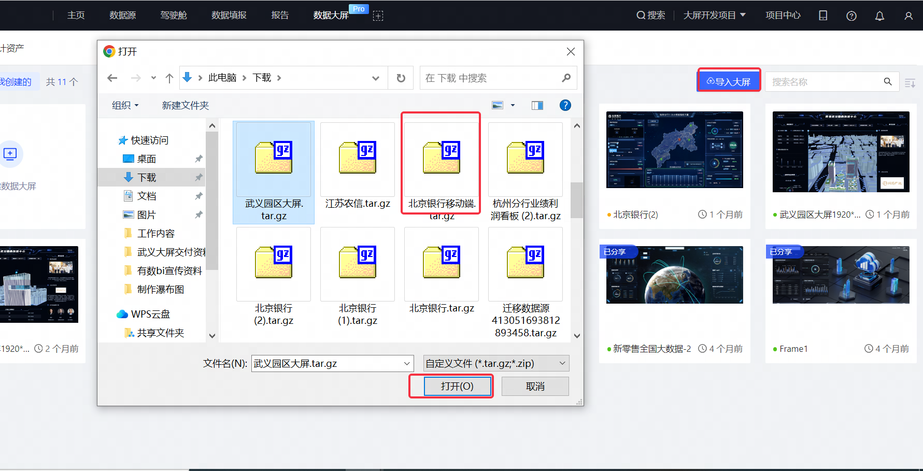Unpin 桌面 from Quick access
Viewport: 923px width, 471px height.
(x=198, y=159)
